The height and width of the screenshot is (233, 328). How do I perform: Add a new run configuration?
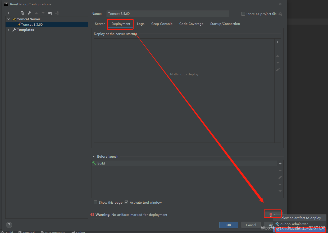pyautogui.click(x=9, y=13)
